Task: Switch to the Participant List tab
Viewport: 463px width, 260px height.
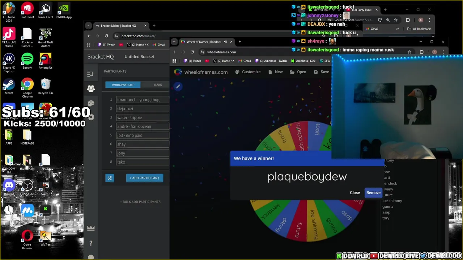Action: pyautogui.click(x=123, y=84)
